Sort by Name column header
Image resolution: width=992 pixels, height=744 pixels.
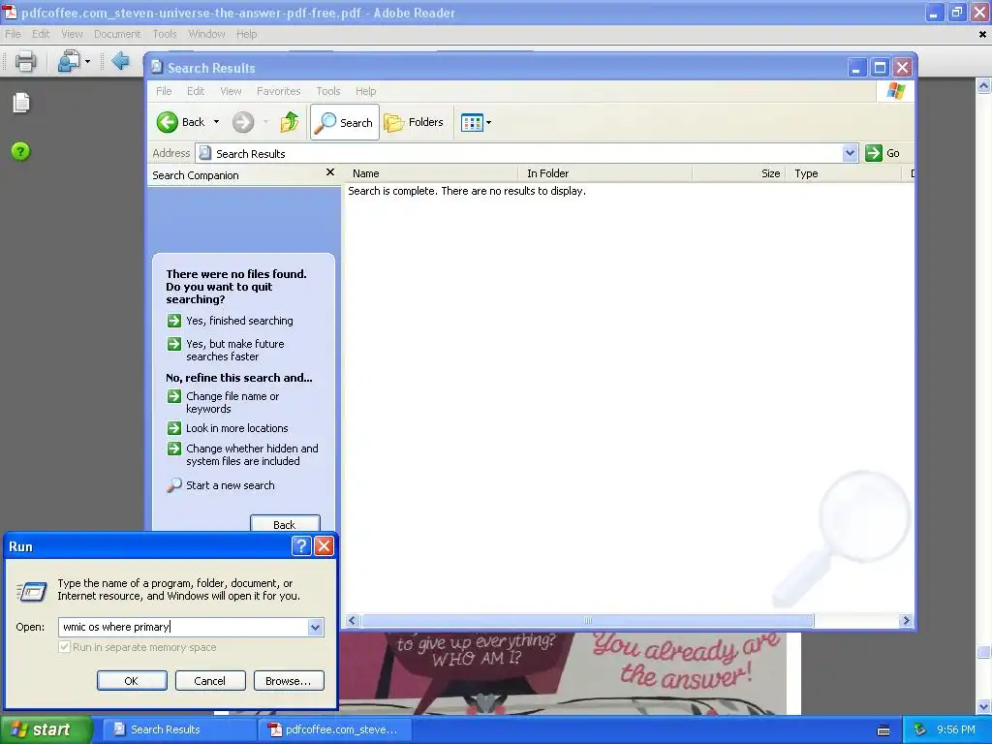click(x=430, y=173)
